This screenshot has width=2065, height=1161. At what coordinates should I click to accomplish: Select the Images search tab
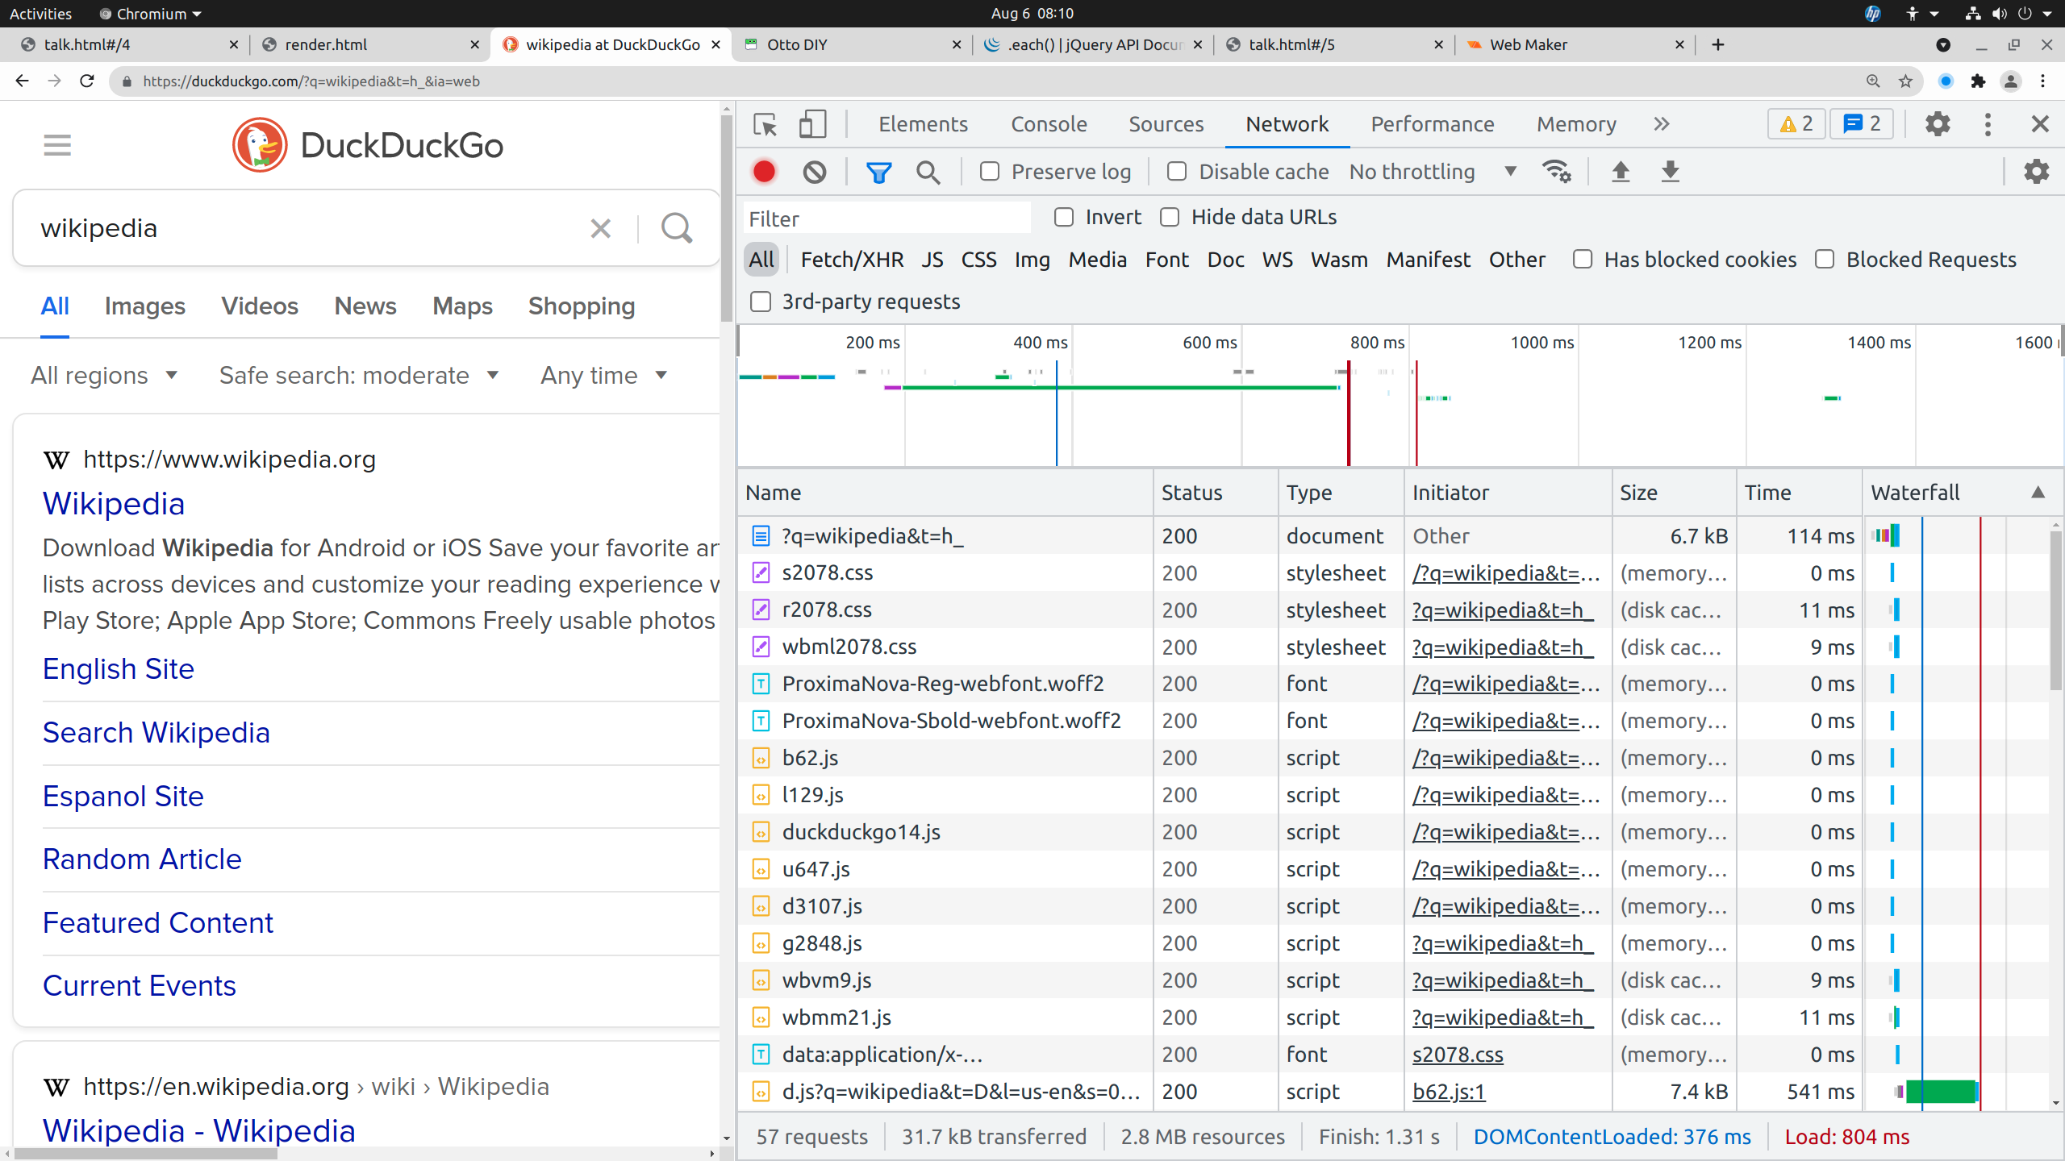tap(144, 306)
